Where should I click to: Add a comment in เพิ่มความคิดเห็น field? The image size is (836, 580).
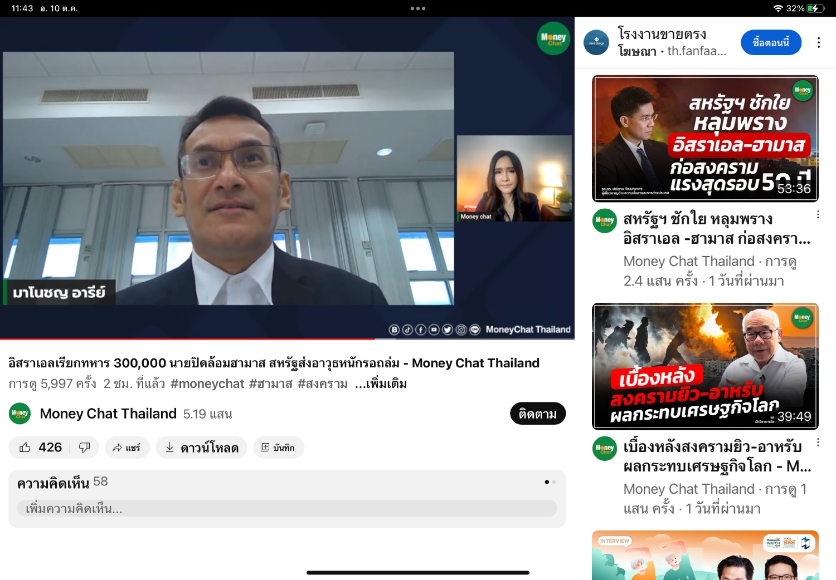(287, 508)
